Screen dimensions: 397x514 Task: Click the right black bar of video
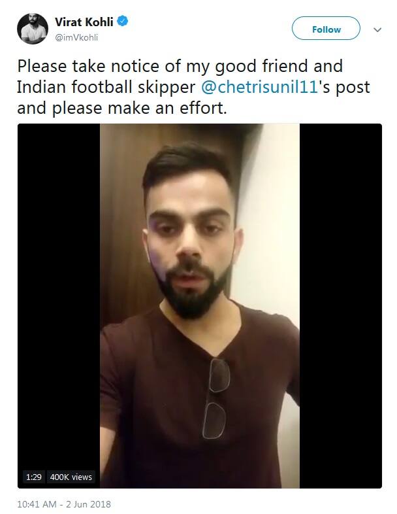[x=341, y=306]
